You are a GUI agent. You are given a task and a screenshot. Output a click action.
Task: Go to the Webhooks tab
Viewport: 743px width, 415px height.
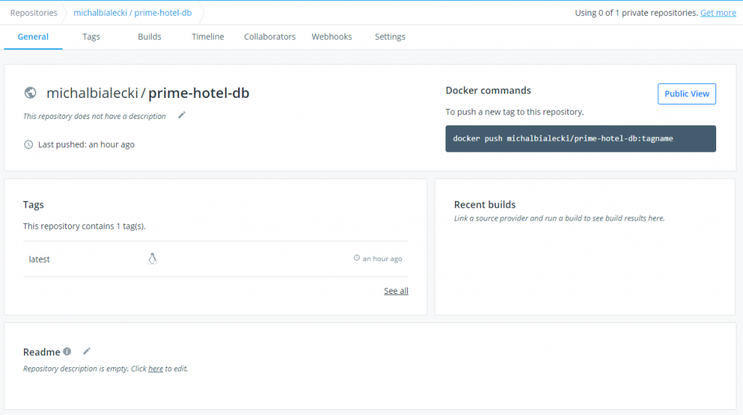332,37
